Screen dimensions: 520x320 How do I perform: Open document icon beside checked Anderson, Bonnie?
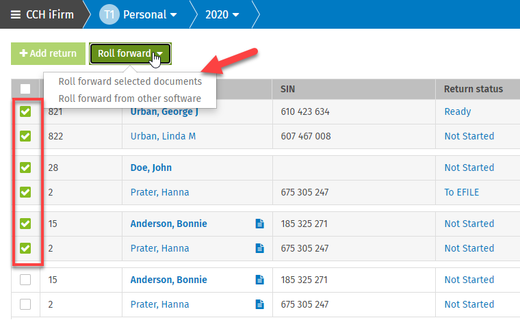click(x=260, y=224)
